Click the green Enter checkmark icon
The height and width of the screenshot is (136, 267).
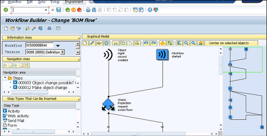pos(6,10)
